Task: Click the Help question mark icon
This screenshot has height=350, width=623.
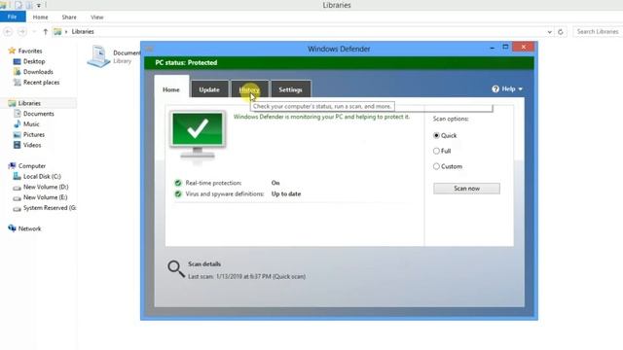Action: coord(495,88)
